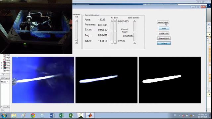Select the vipt file in MATLAB folder list
212x119 pixels.
(x=7, y=70)
